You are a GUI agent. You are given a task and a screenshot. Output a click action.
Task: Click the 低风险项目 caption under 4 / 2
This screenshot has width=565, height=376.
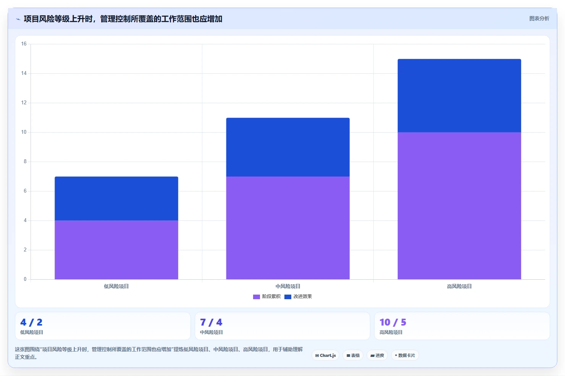coord(32,332)
